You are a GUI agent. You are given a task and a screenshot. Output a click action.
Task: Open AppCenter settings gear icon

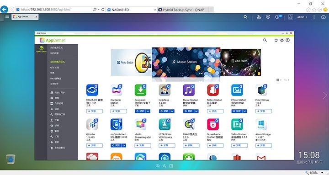click(282, 40)
